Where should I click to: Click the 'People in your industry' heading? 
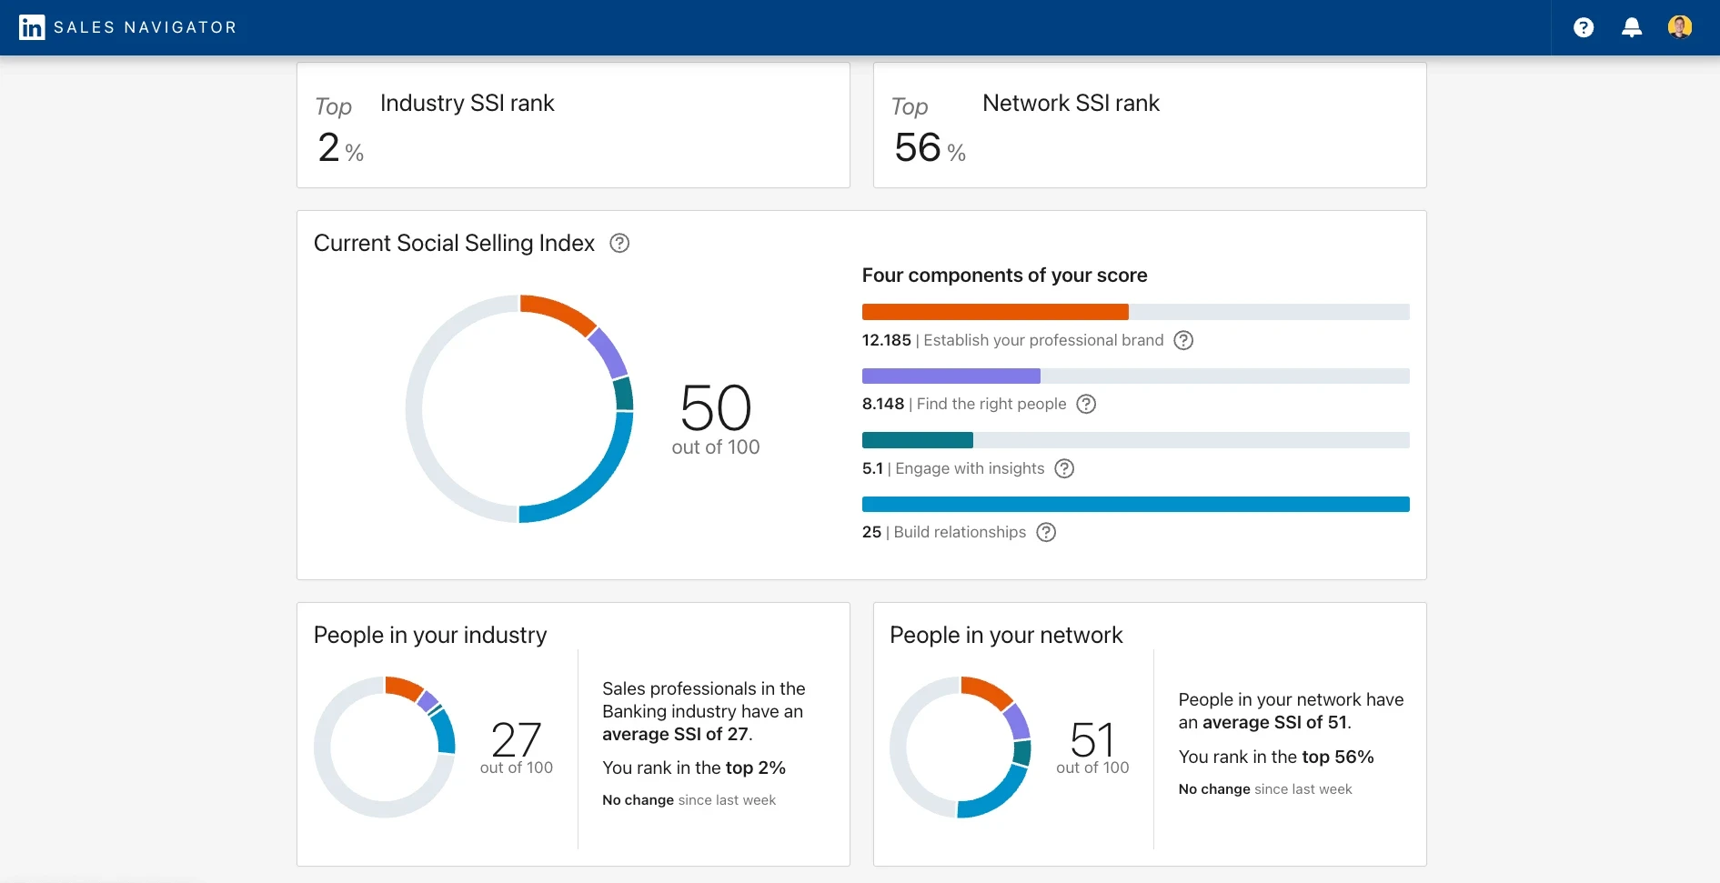(x=430, y=635)
